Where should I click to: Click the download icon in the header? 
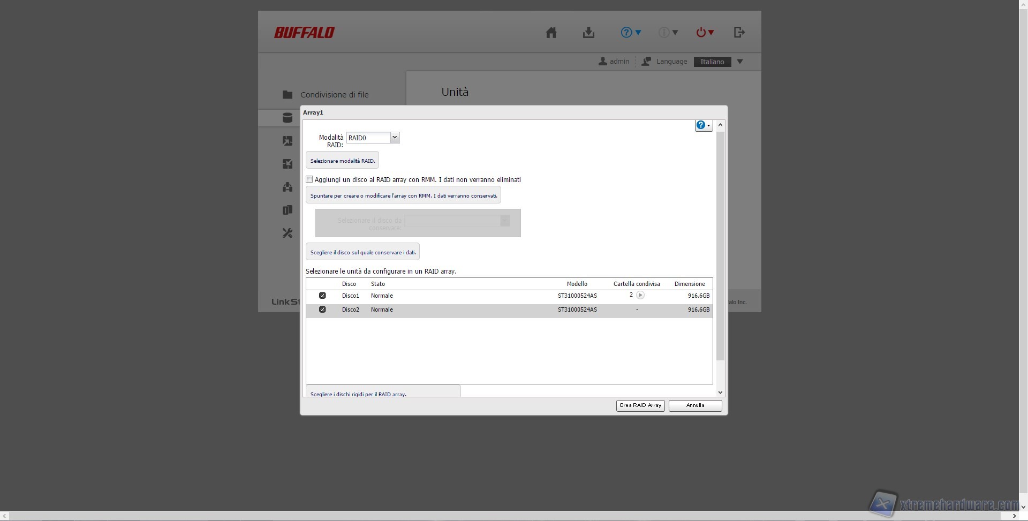coord(588,33)
